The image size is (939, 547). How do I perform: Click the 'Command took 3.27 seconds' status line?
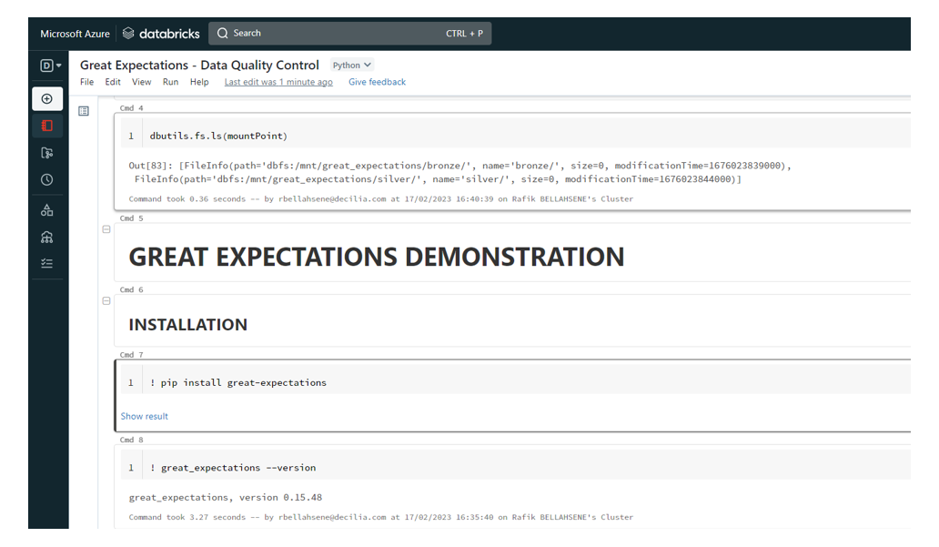[381, 517]
